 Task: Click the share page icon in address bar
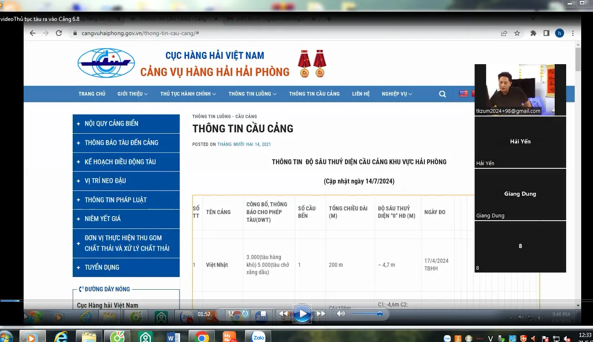tap(504, 33)
